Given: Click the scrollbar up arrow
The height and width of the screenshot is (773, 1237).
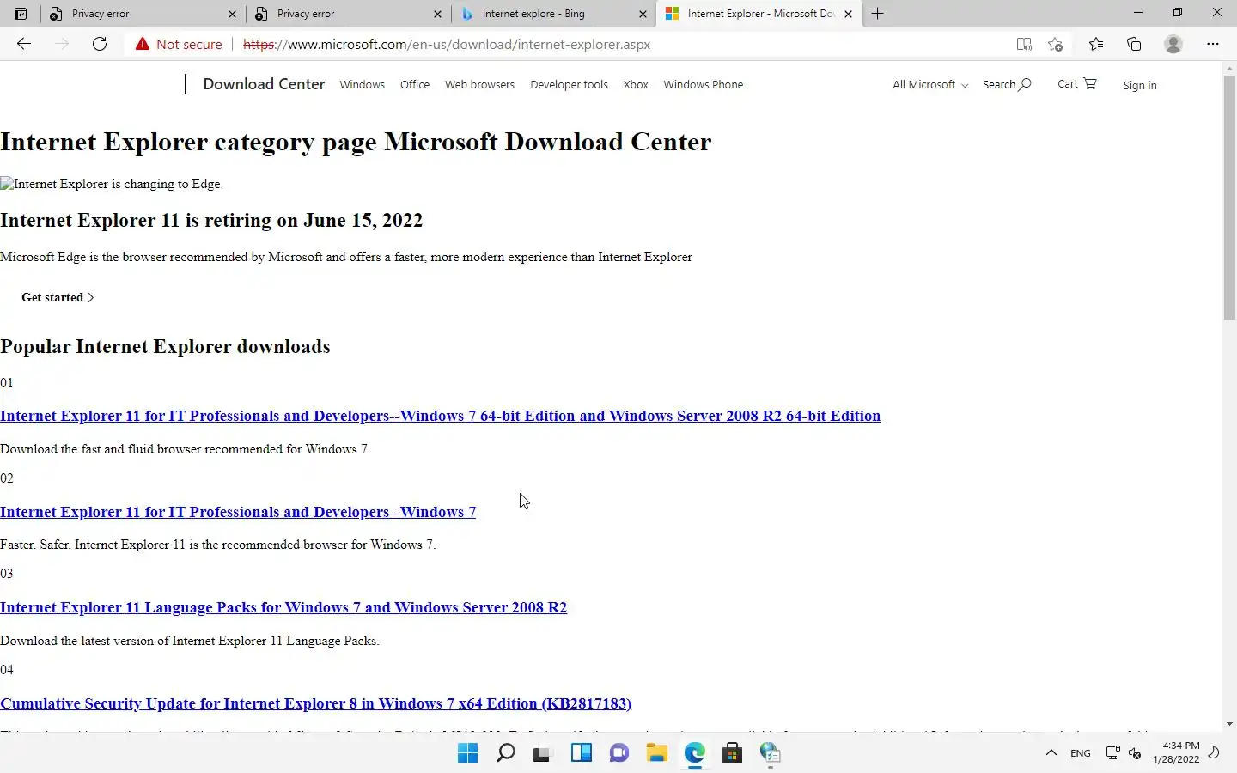Looking at the screenshot, I should click(1229, 68).
